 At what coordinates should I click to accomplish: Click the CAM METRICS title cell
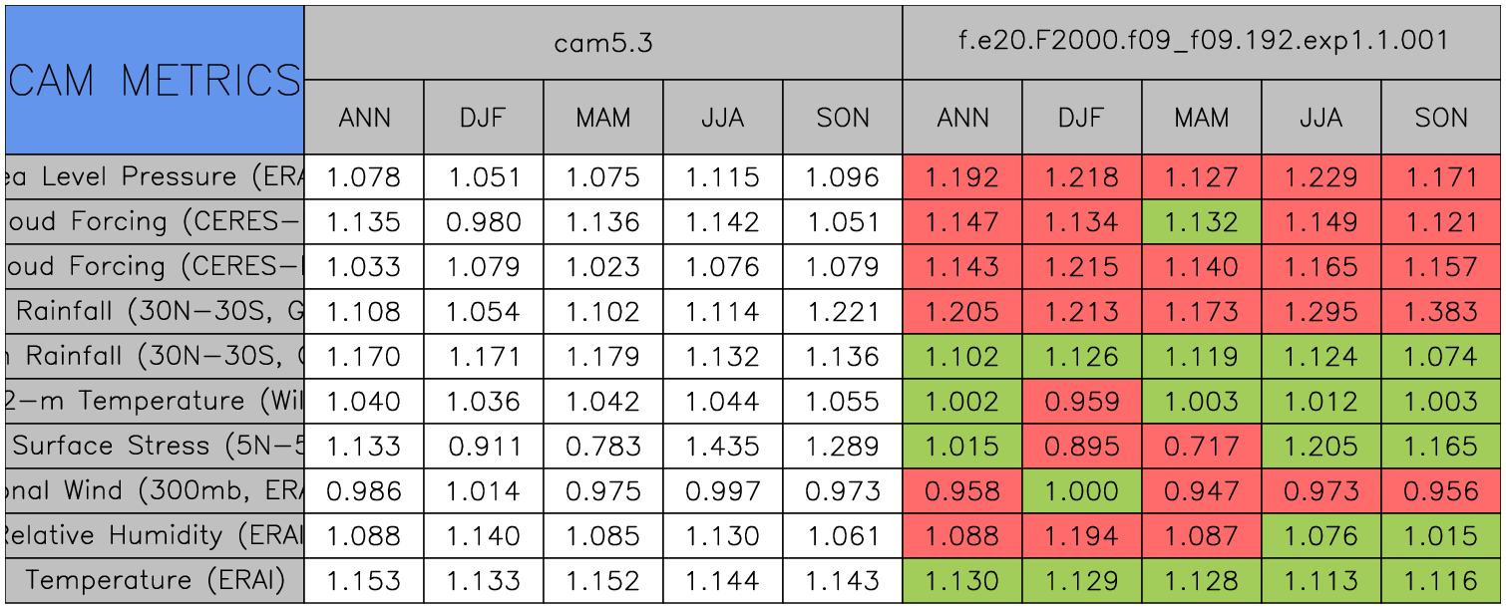point(155,80)
